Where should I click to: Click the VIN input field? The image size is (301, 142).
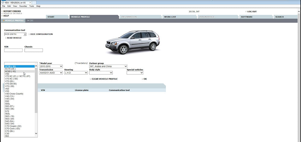pos(13,50)
